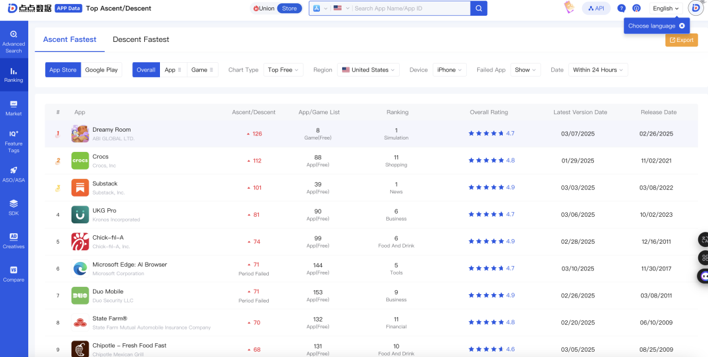
Task: Click the chat bot widget on right edge
Action: (x=703, y=275)
